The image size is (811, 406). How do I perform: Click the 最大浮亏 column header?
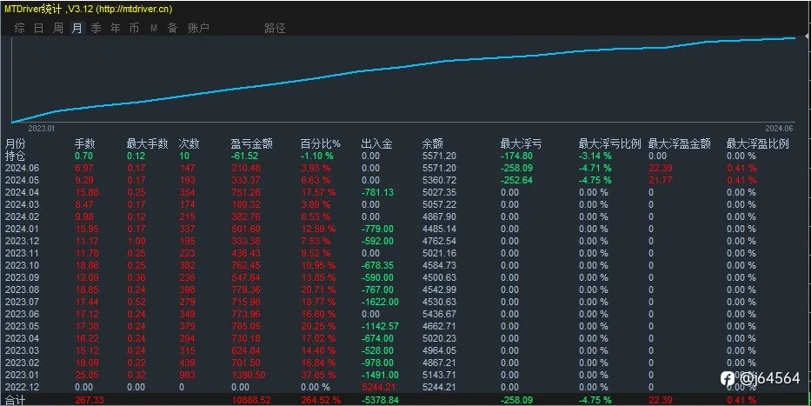click(521, 143)
